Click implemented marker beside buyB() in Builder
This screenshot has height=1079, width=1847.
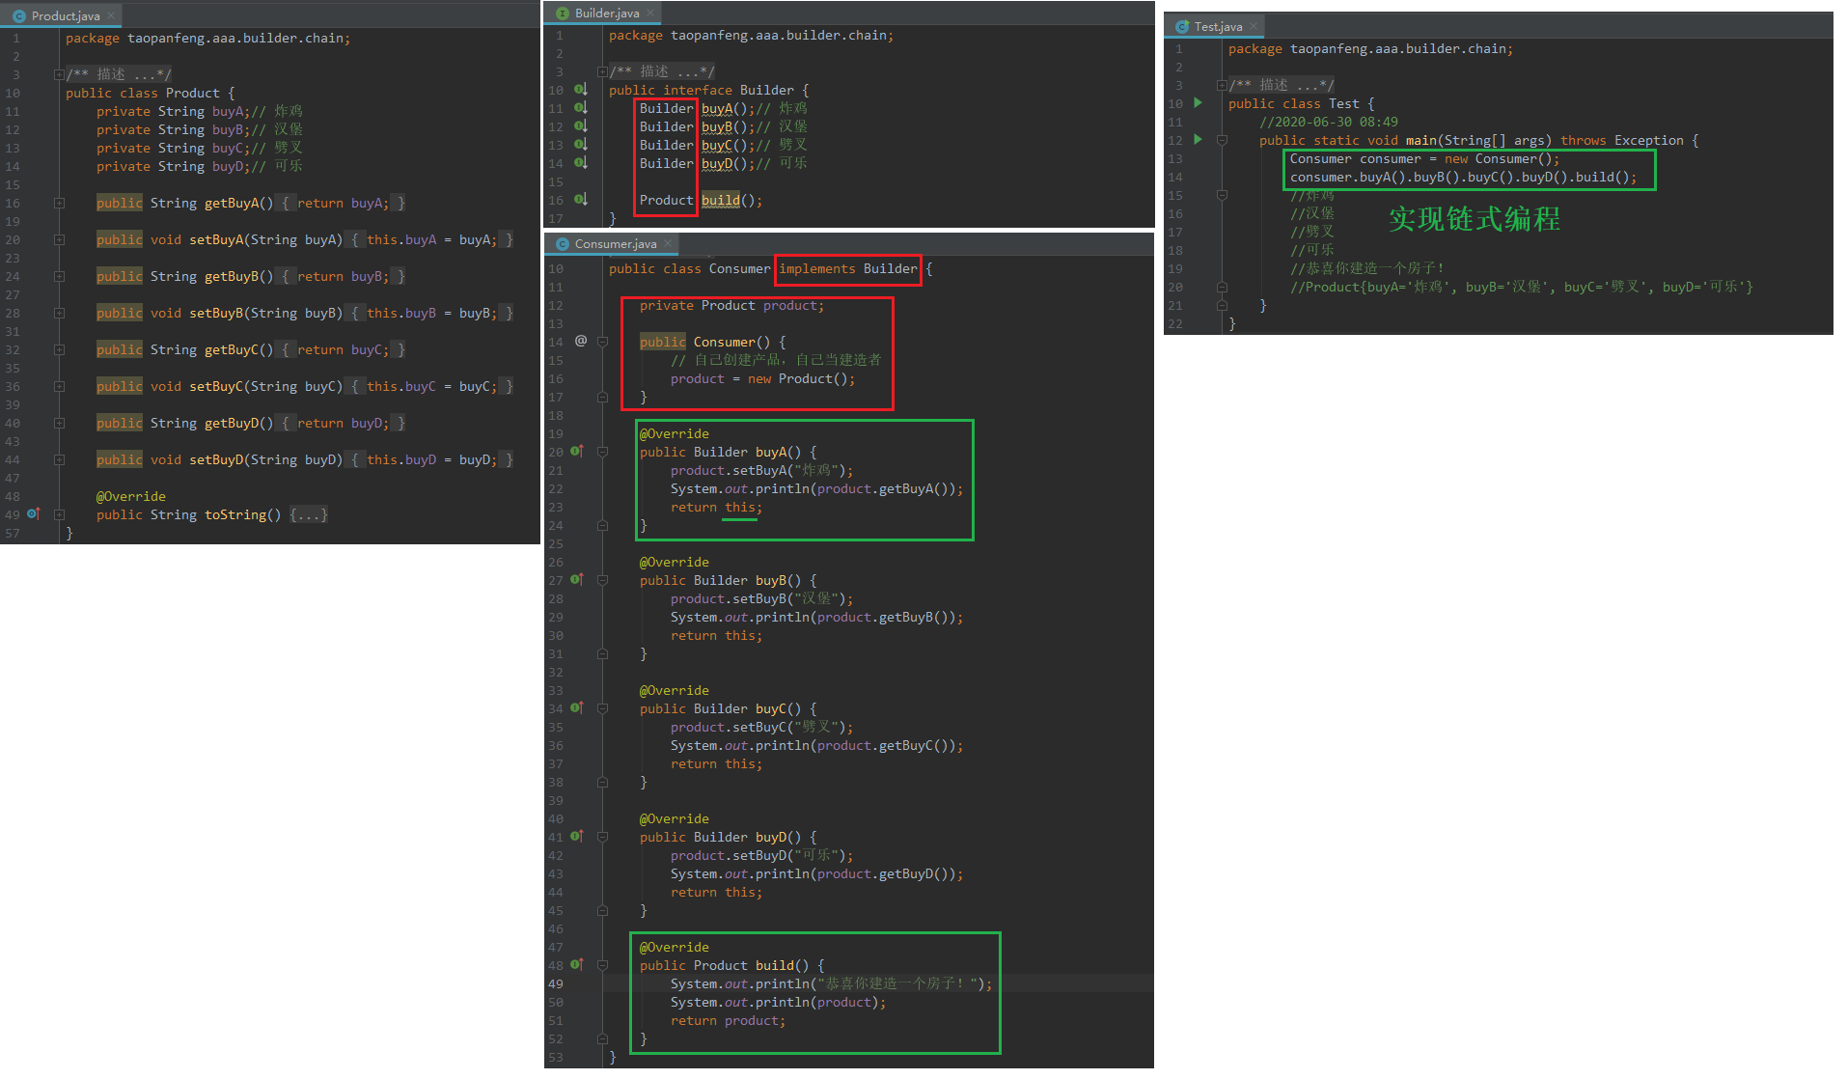580,125
